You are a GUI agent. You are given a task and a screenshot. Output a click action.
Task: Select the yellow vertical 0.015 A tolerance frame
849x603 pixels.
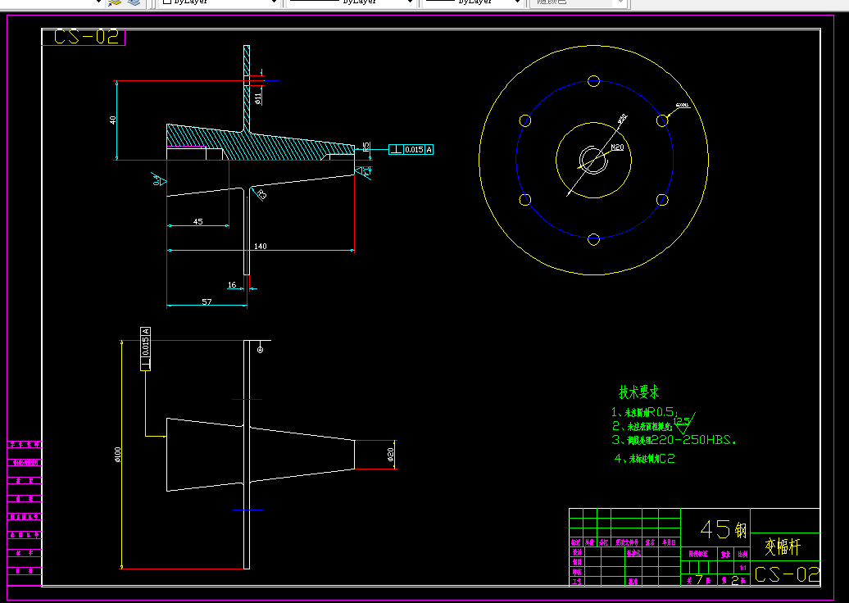point(145,349)
